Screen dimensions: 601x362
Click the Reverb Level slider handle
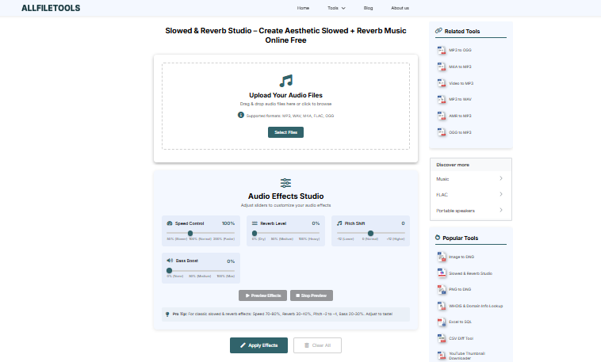tap(255, 233)
